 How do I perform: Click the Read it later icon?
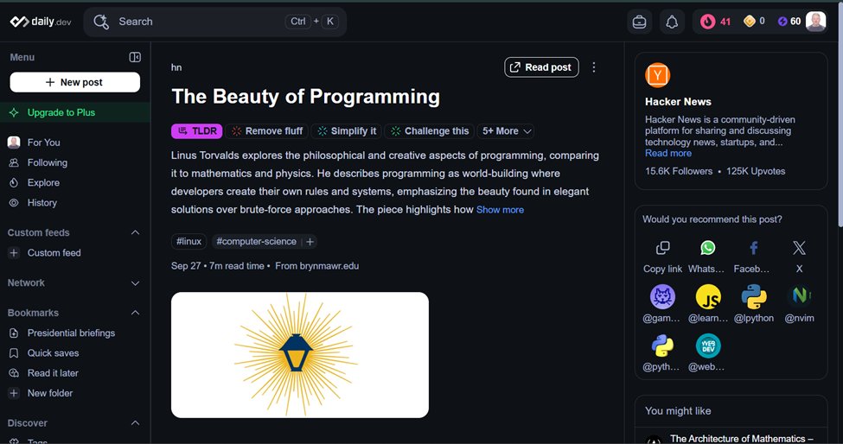[14, 372]
